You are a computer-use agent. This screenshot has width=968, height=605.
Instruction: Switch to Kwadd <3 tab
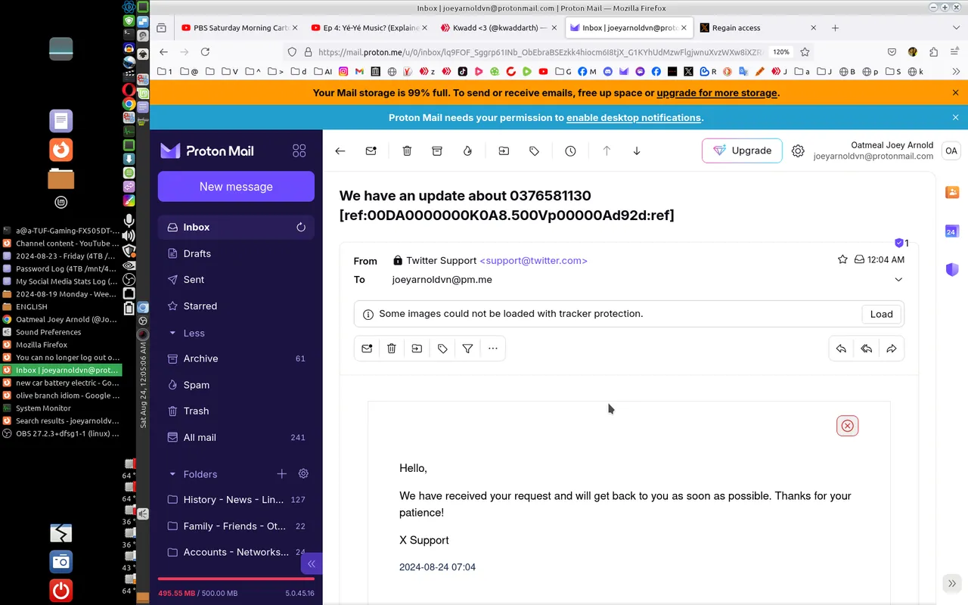point(499,28)
